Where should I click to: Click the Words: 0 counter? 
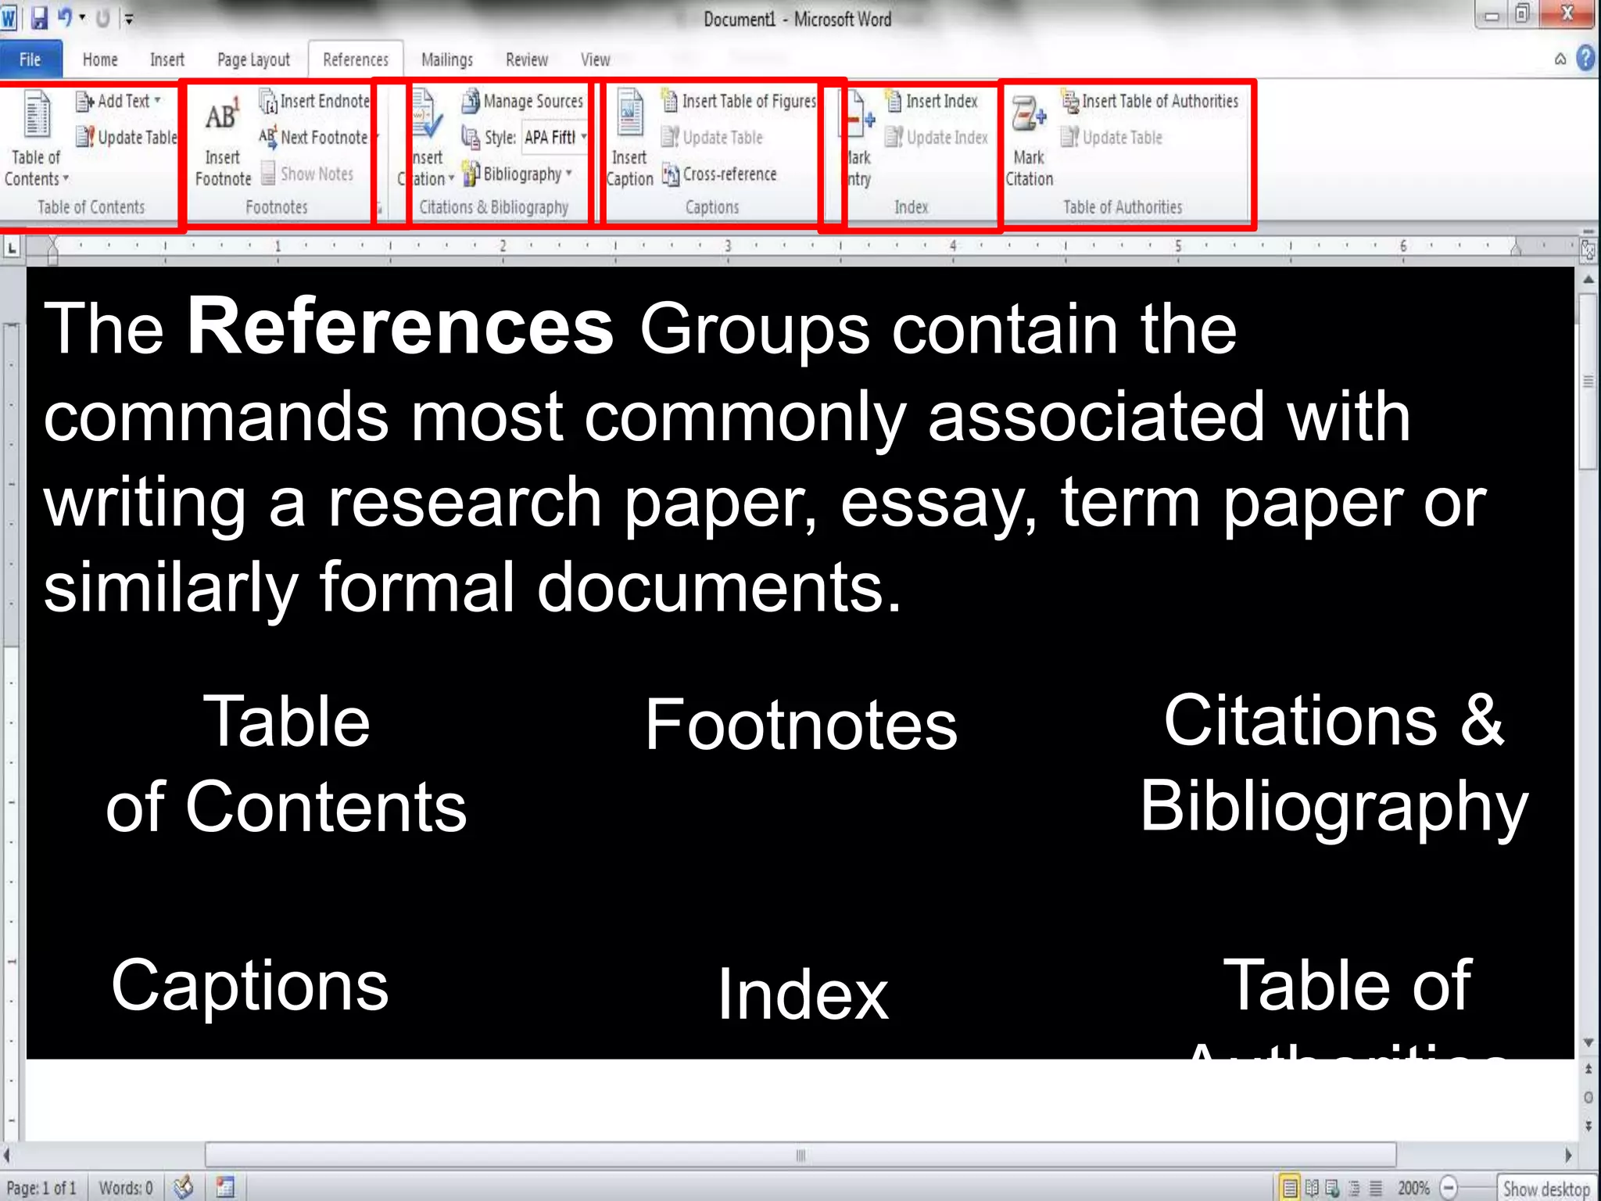click(x=126, y=1188)
